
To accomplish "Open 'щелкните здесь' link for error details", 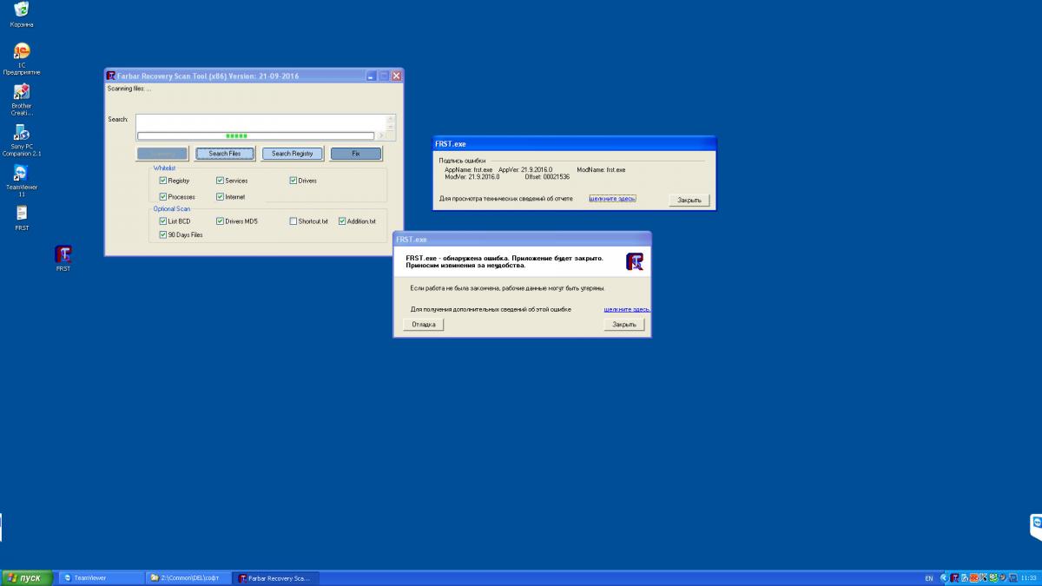I will click(x=627, y=309).
